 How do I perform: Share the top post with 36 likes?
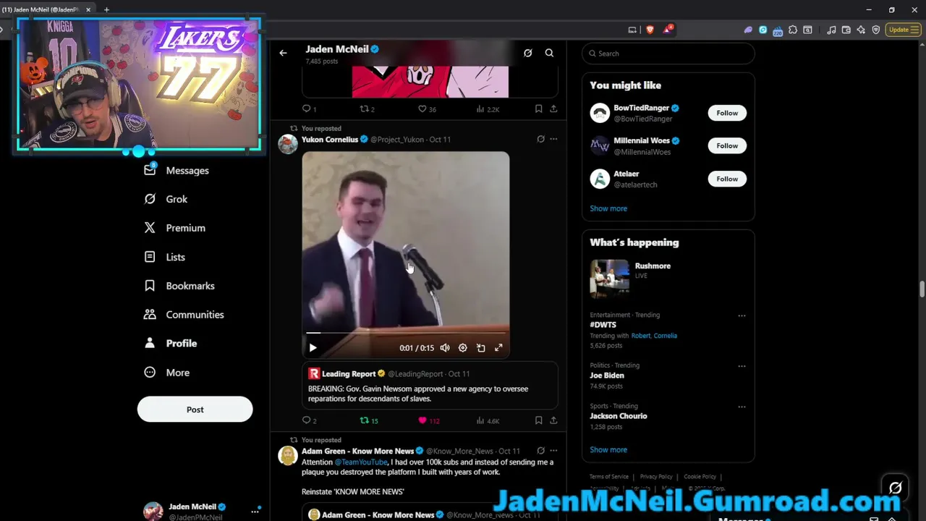pyautogui.click(x=553, y=109)
